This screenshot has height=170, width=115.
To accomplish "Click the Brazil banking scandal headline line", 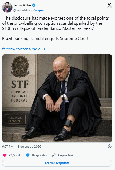I will [45, 39].
